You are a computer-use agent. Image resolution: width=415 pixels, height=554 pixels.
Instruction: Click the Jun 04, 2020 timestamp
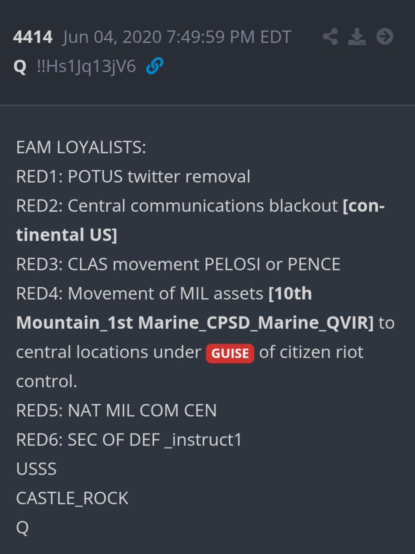(176, 37)
